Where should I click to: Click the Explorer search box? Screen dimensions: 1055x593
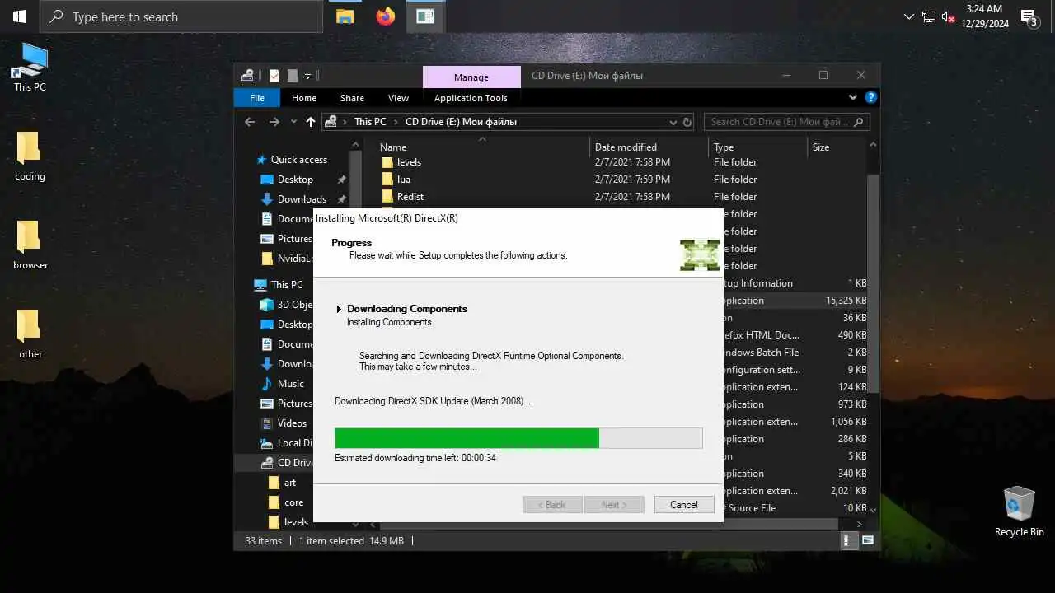tap(786, 122)
